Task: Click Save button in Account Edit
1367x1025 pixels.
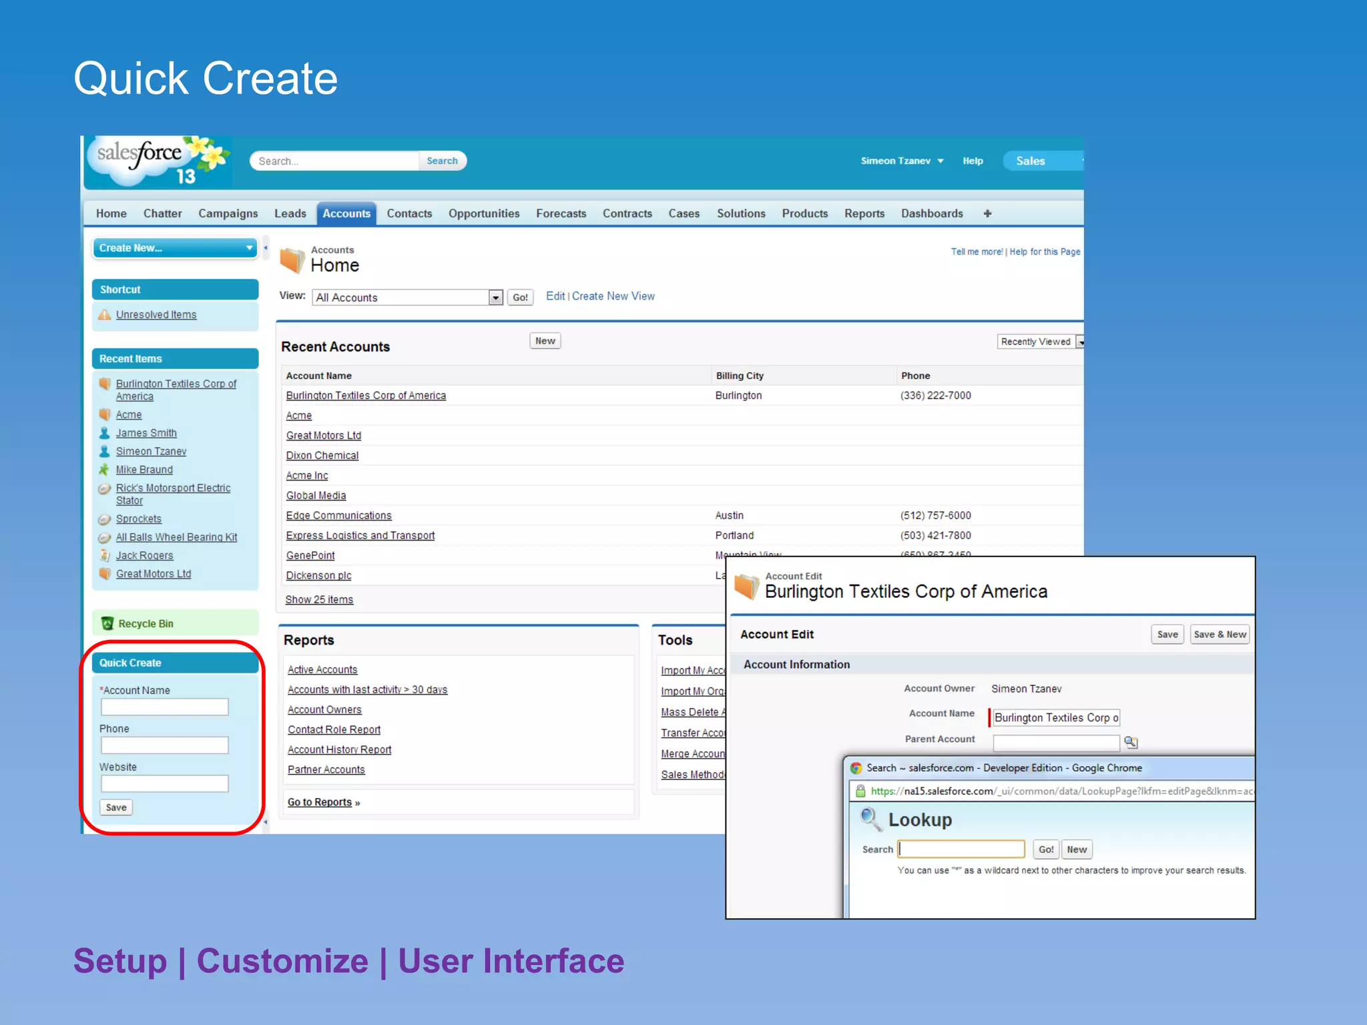Action: pos(1167,635)
